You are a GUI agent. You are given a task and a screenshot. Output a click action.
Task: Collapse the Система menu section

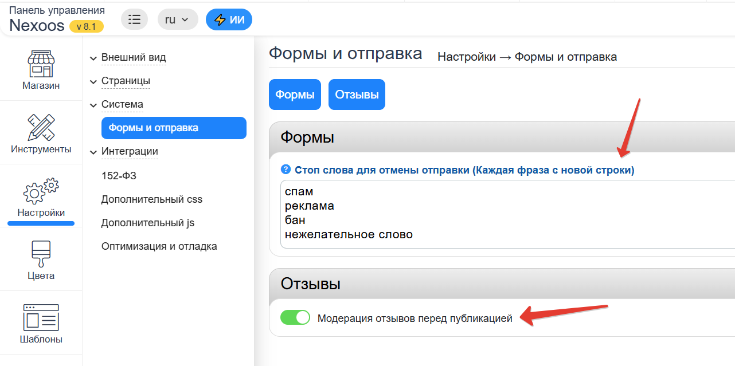(122, 104)
